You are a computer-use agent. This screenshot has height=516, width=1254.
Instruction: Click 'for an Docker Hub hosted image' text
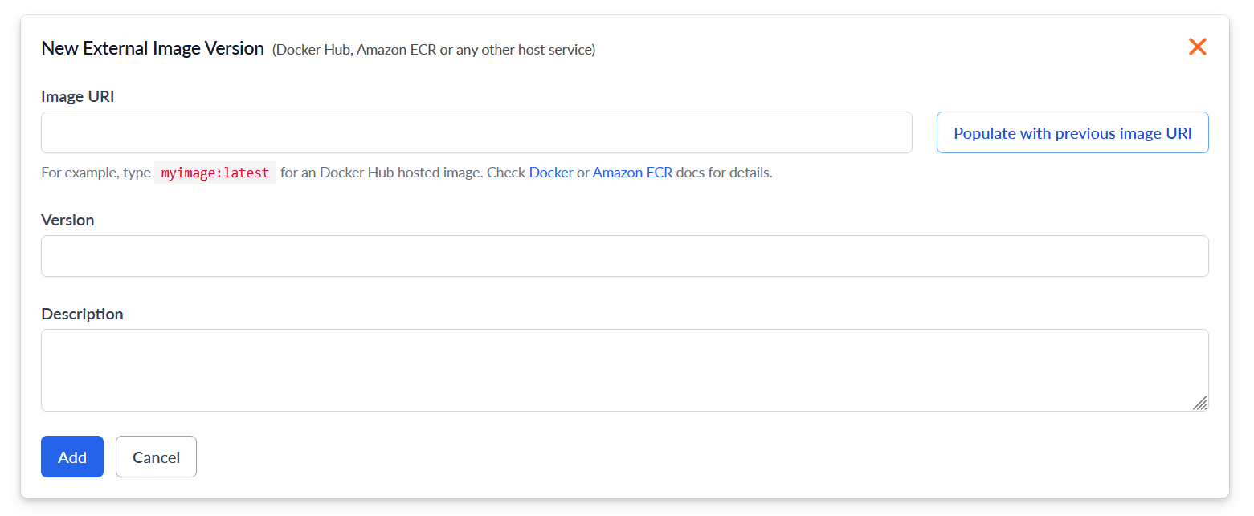[382, 173]
